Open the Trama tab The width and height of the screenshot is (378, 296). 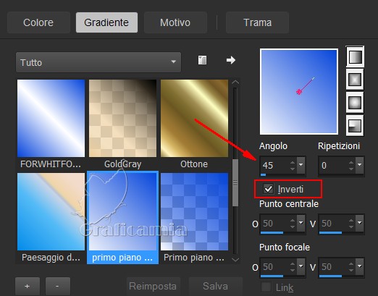tap(257, 22)
